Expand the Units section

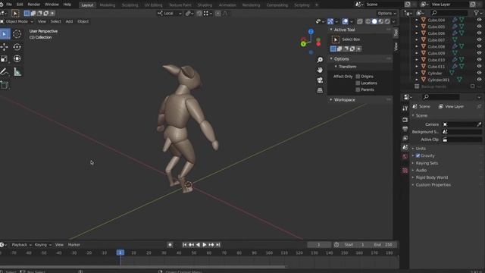tap(421, 149)
